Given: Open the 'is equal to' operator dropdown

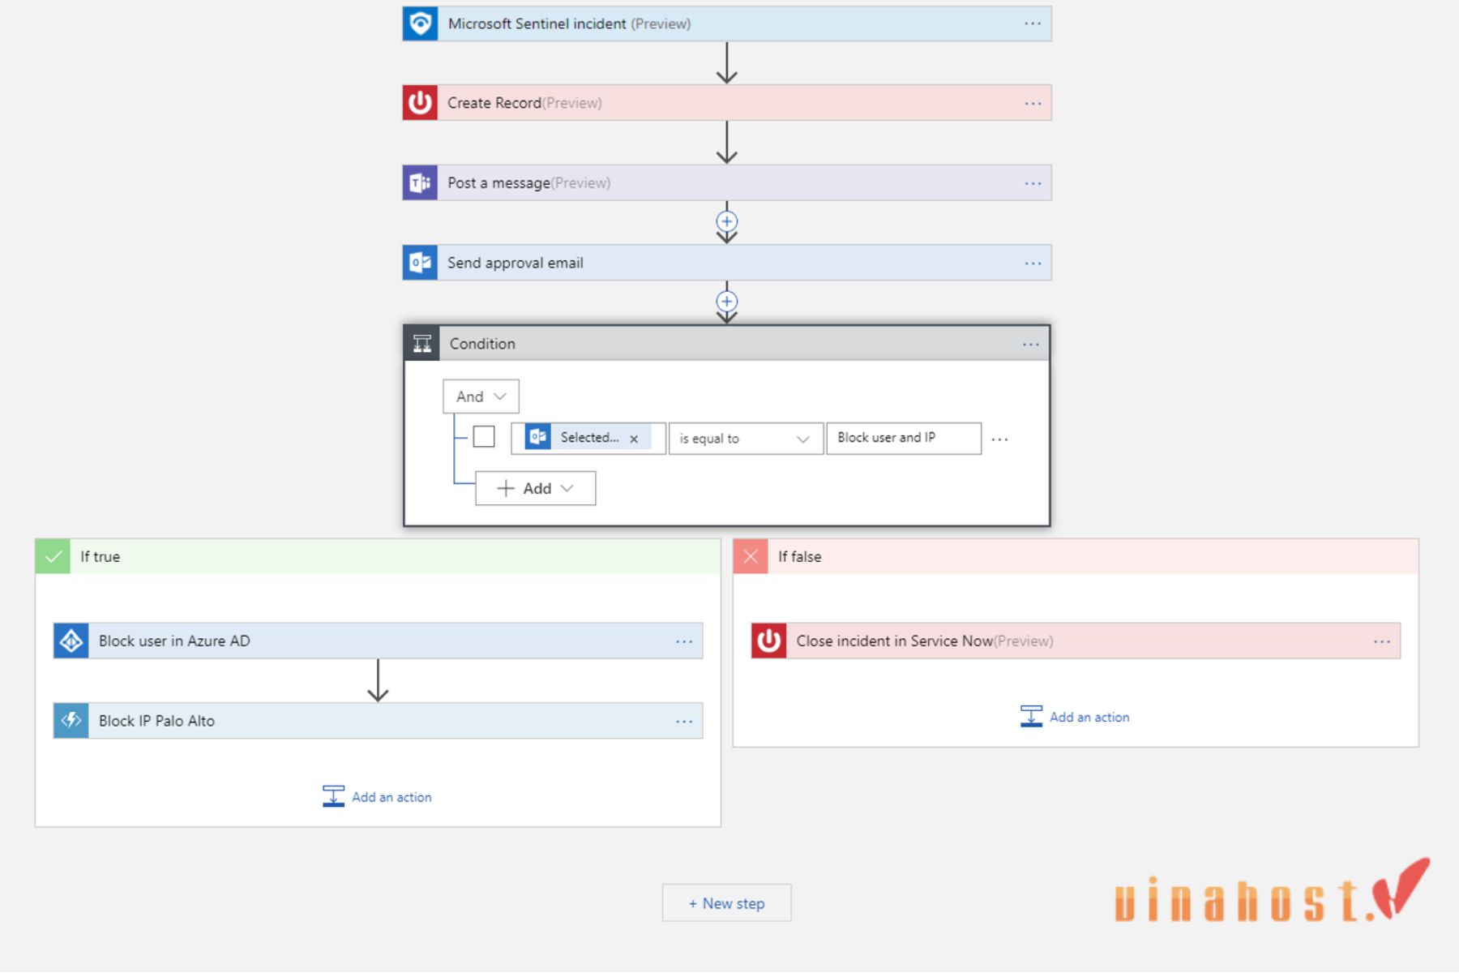Looking at the screenshot, I should pyautogui.click(x=746, y=439).
